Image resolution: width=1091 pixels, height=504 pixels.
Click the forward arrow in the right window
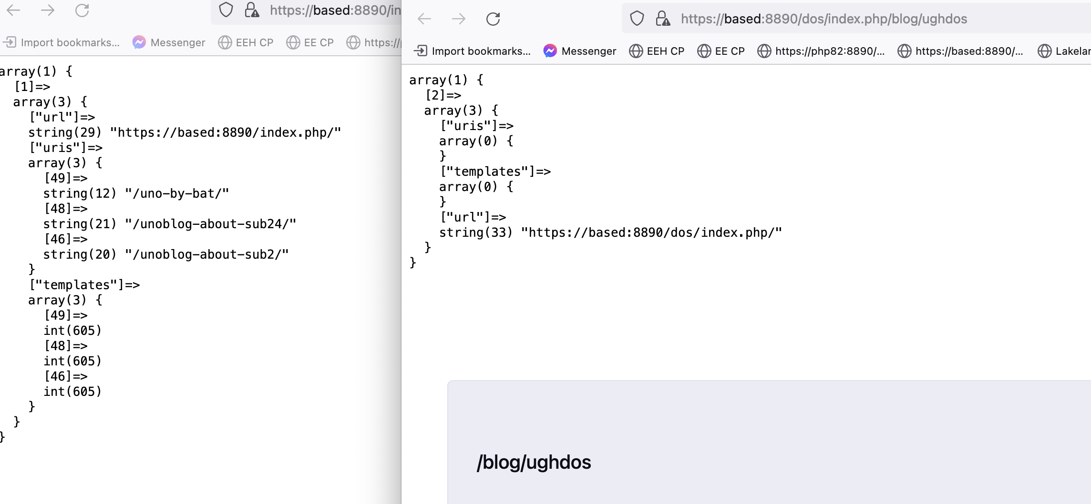point(459,19)
